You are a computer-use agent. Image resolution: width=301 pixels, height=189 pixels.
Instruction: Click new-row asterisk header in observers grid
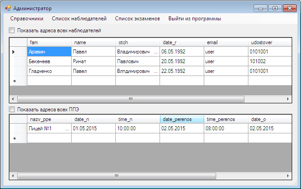18,81
